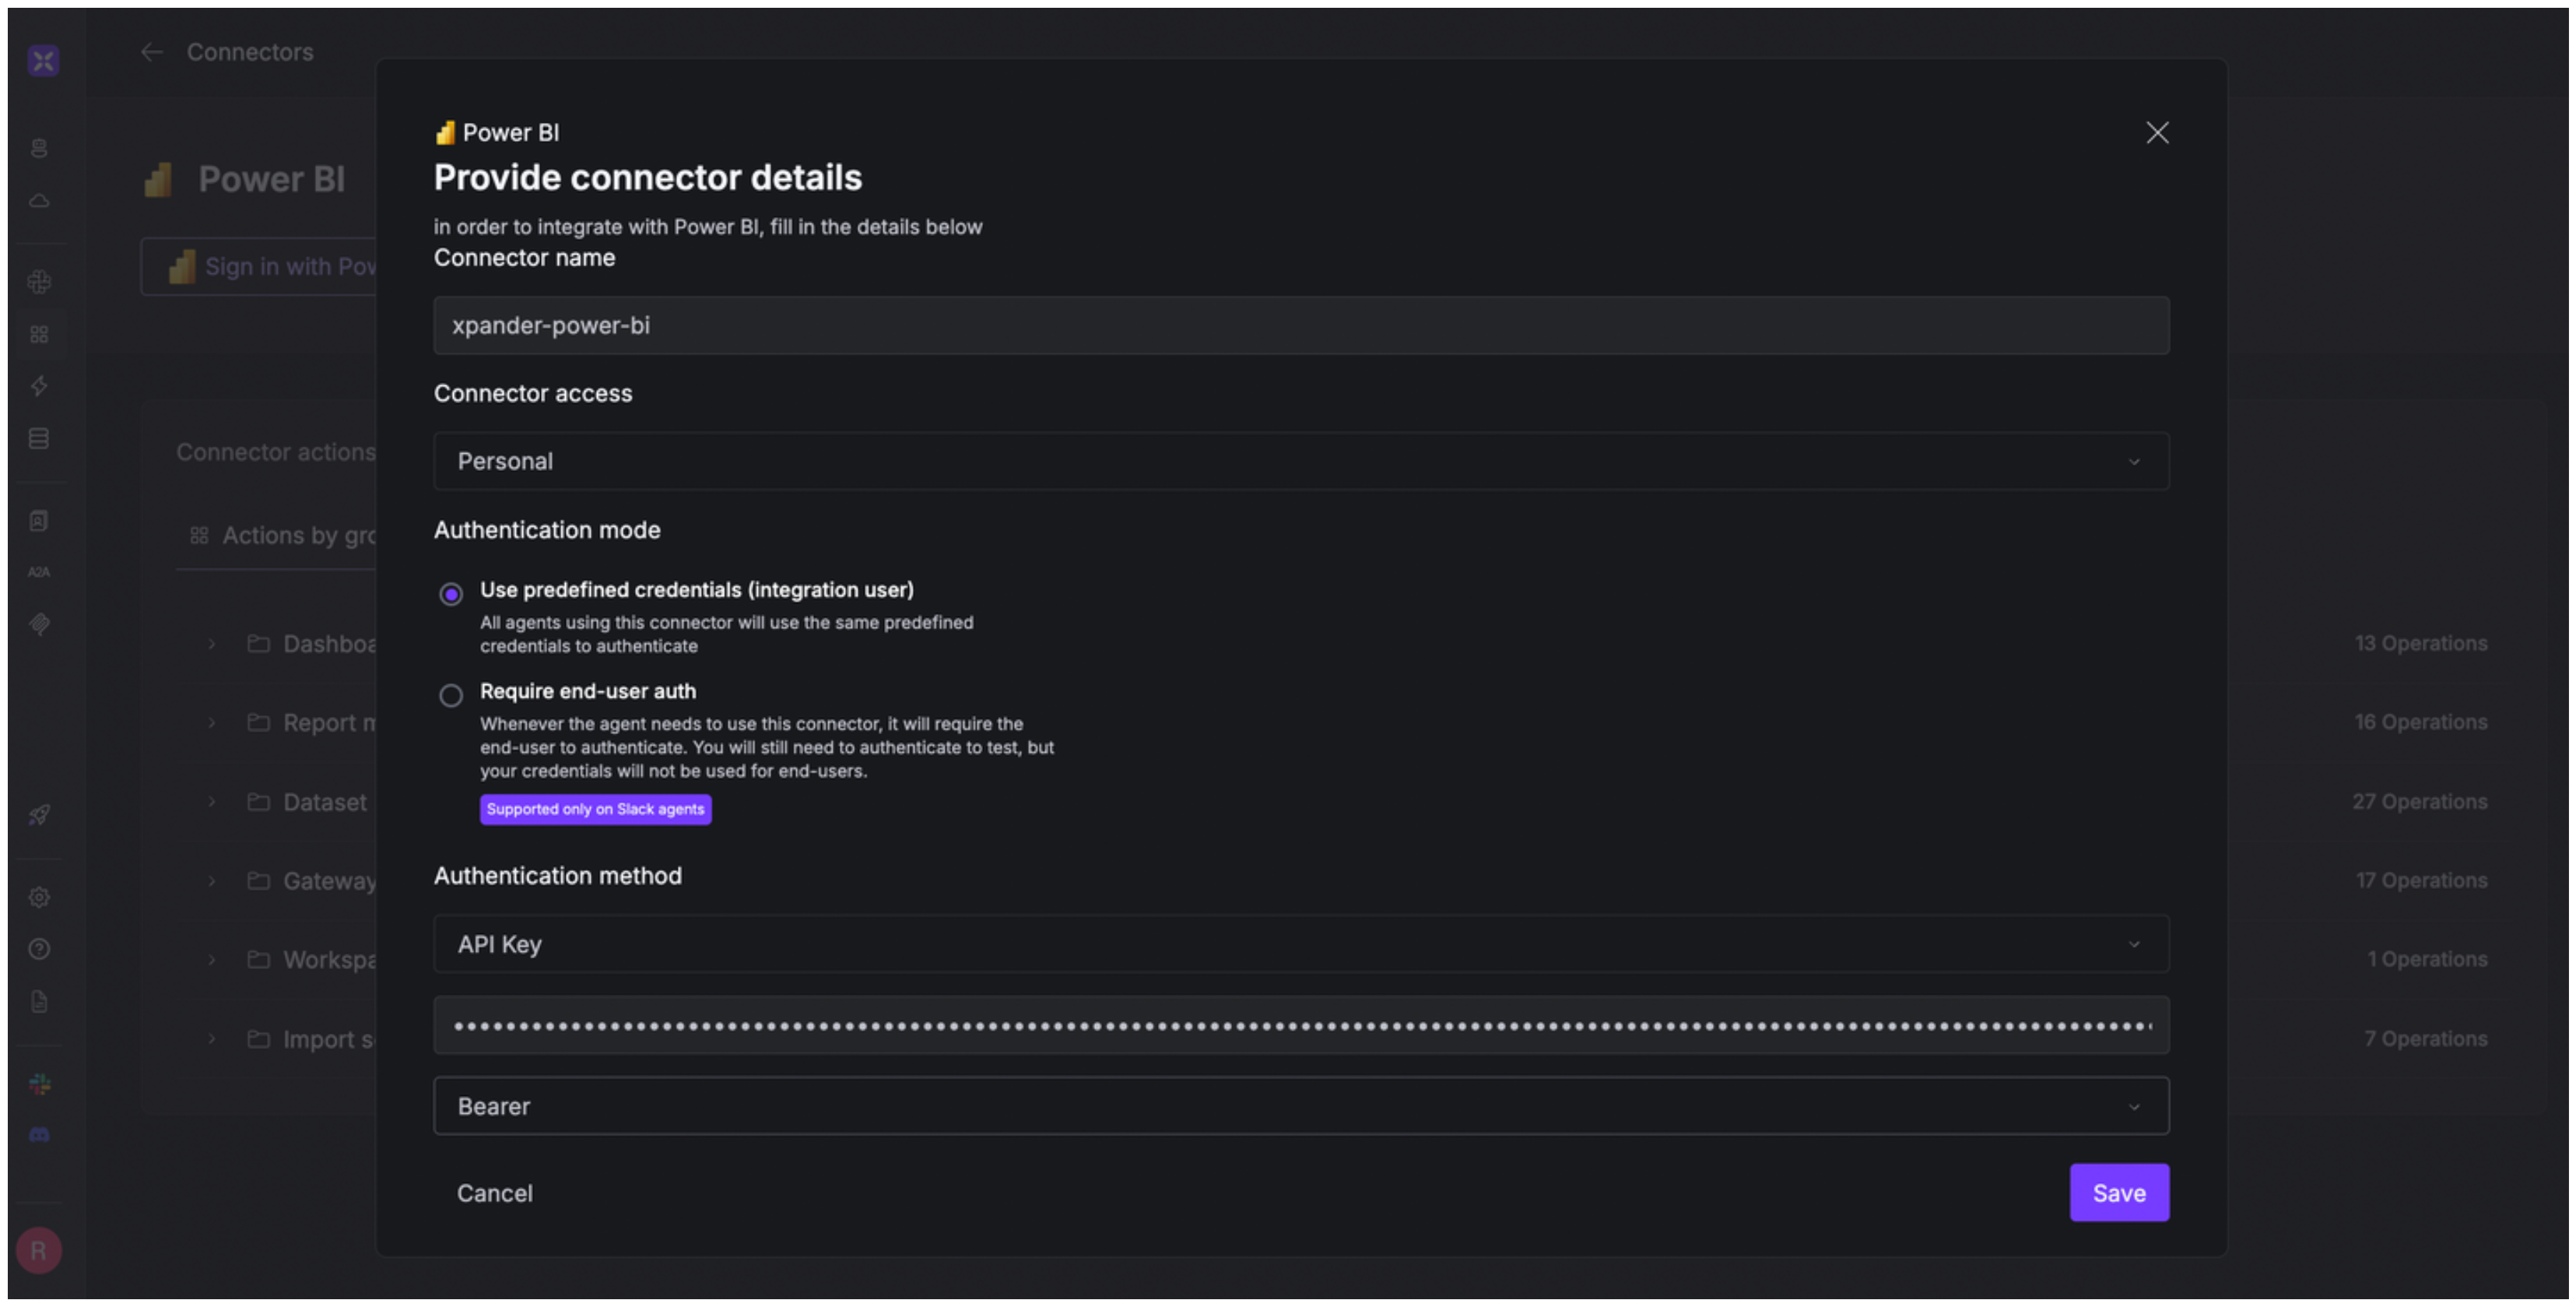
Task: Click the user avatar R icon
Action: (39, 1251)
